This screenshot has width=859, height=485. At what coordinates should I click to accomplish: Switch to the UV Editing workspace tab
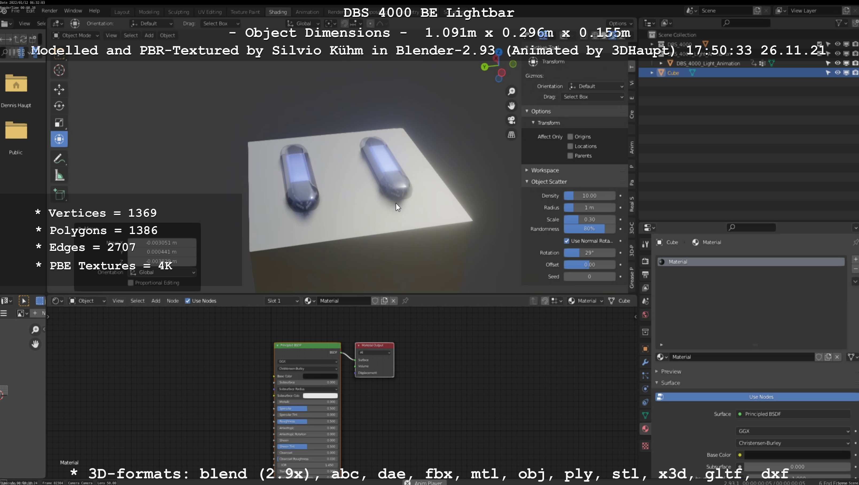coord(209,12)
